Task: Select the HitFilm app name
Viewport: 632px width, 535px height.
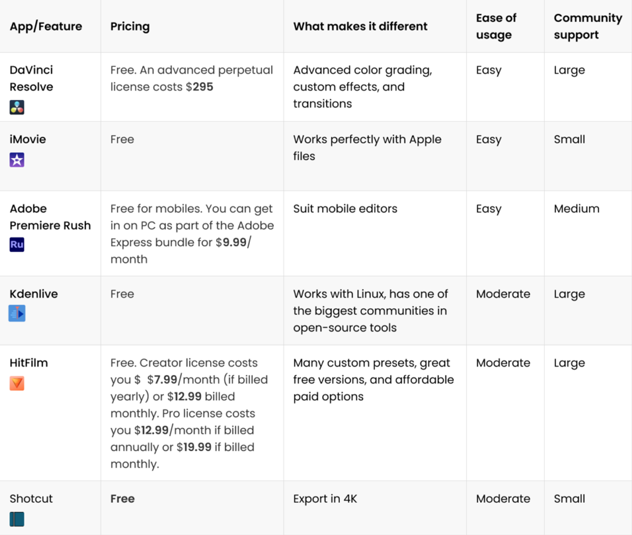Action: click(x=28, y=363)
